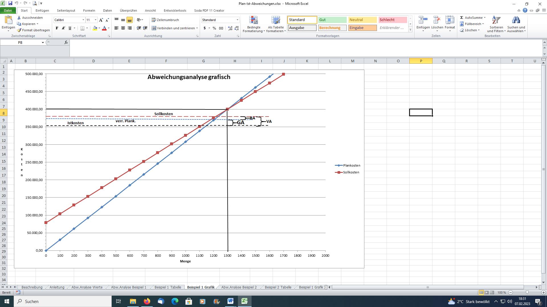Click the increase font size icon
The image size is (547, 307).
101,20
